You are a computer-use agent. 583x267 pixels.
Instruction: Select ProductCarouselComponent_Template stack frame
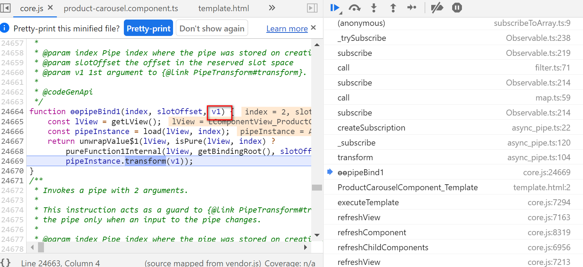pyautogui.click(x=454, y=187)
